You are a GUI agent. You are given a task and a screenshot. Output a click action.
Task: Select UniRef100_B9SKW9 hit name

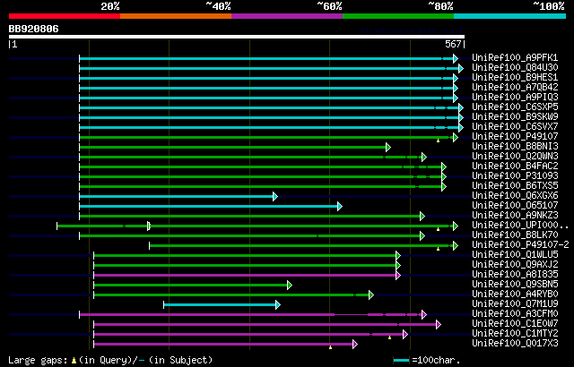pyautogui.click(x=515, y=117)
